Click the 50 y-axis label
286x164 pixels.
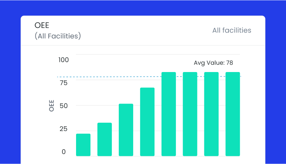coord(63,106)
